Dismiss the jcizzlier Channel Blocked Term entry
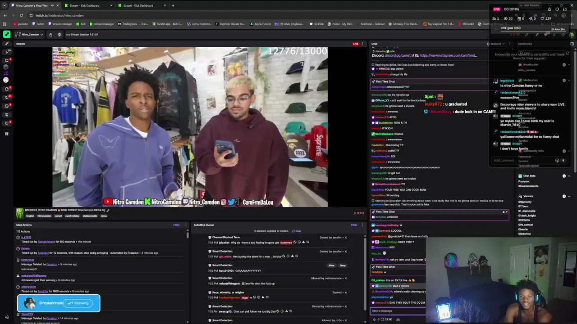Screen dimensions: 577x324 pos(346,238)
